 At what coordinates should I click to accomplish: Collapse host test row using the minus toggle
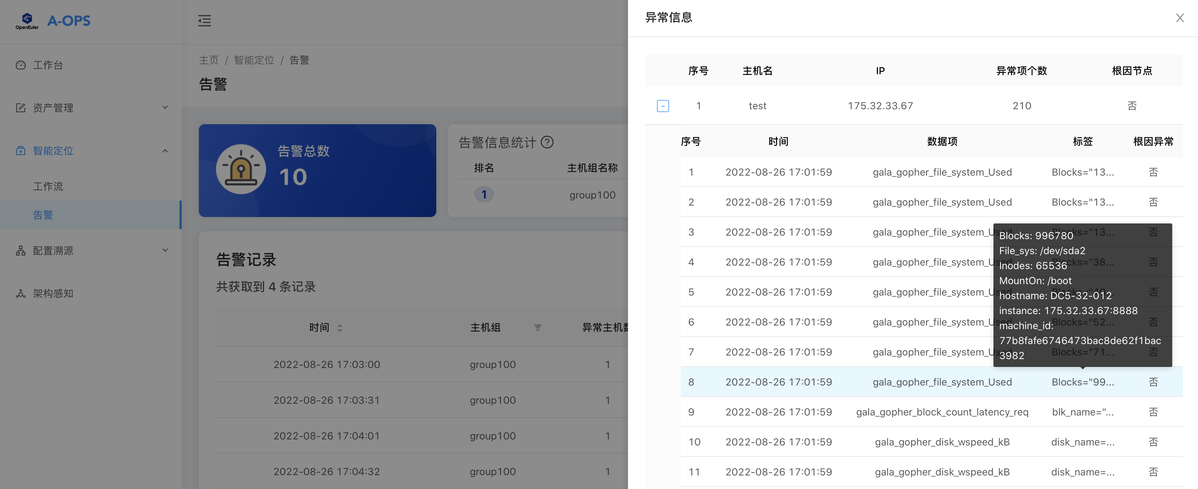click(663, 106)
